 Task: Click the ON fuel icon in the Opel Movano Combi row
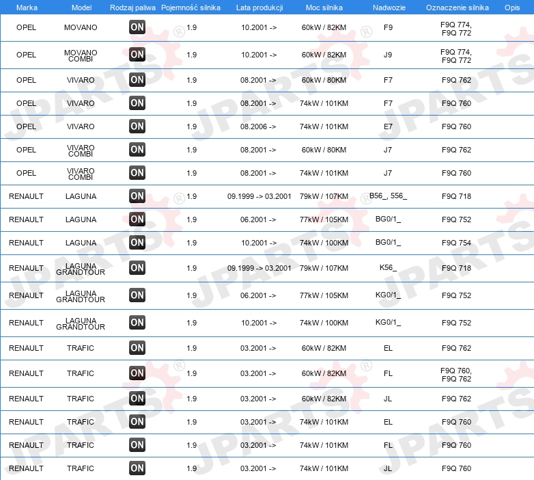[137, 55]
